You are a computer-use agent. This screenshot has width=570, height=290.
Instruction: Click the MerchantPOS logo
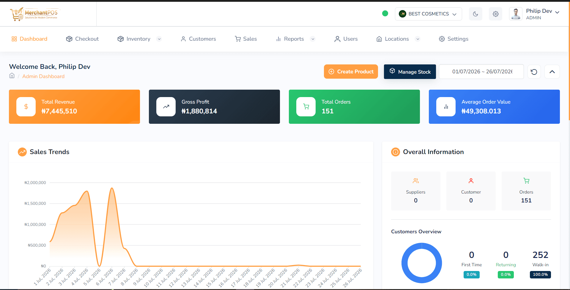(x=34, y=14)
